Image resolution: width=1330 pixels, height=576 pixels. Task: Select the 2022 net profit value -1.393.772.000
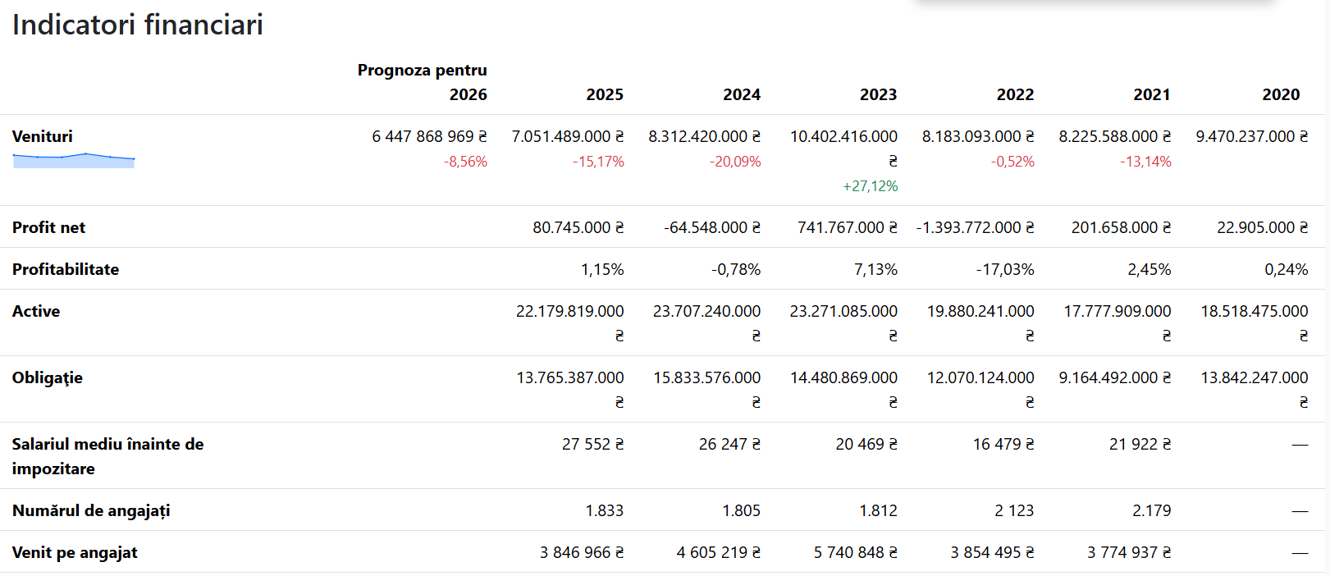(x=975, y=227)
